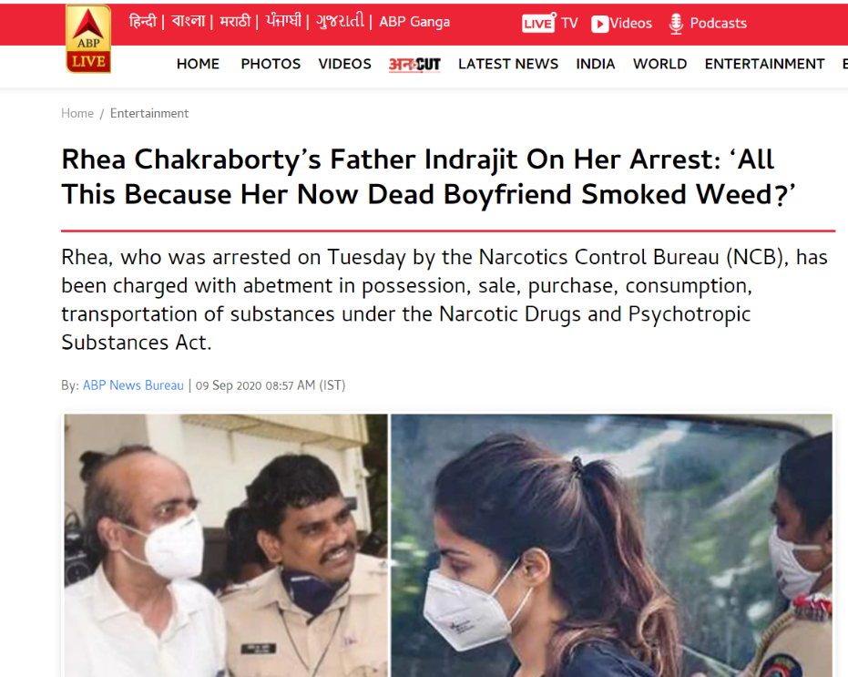The height and width of the screenshot is (677, 848).
Task: Open the Uncut logo section
Action: tap(414, 65)
